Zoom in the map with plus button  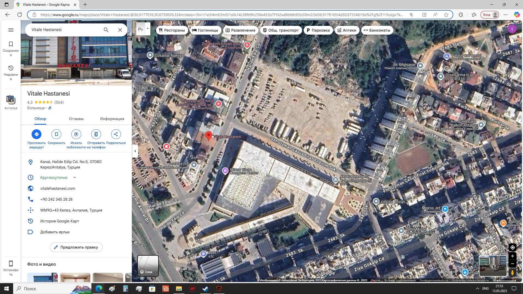tap(512, 256)
